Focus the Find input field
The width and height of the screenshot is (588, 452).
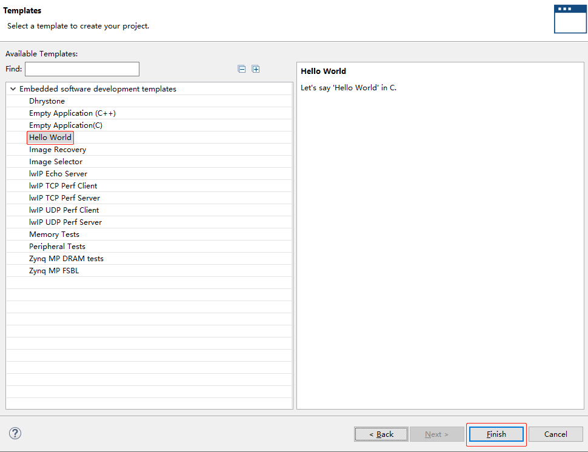[82, 69]
